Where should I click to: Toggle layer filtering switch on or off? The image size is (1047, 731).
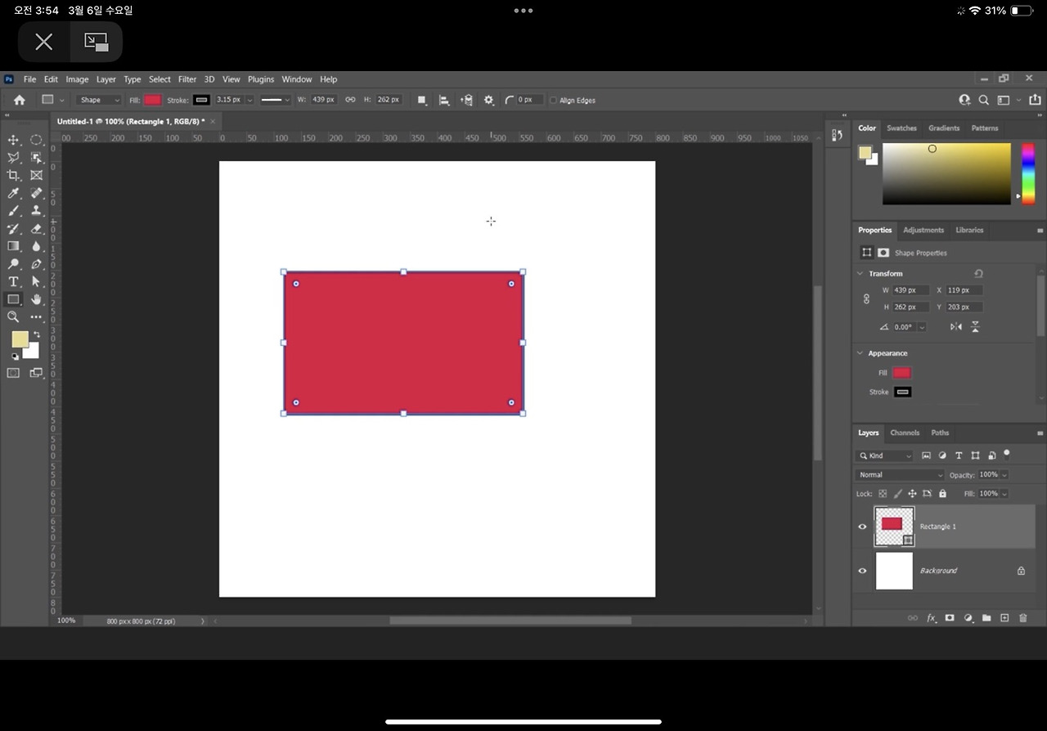1007,453
